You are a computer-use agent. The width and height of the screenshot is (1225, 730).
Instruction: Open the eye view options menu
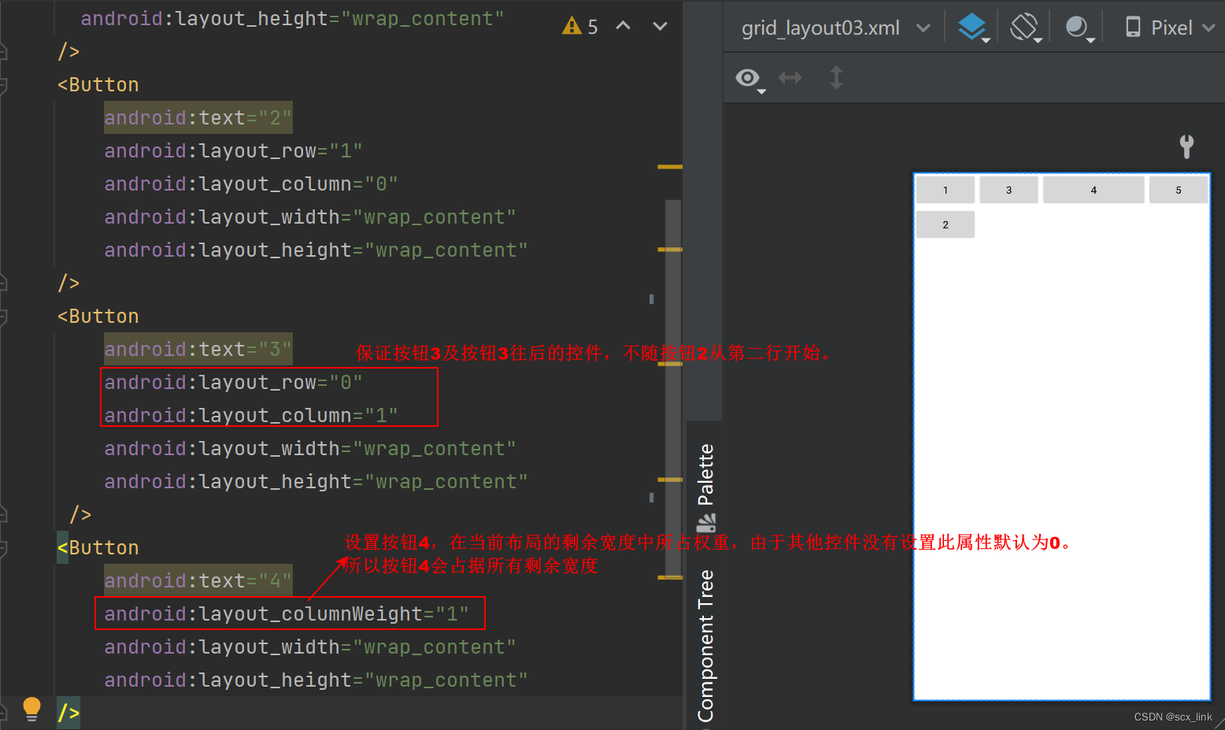click(x=750, y=79)
